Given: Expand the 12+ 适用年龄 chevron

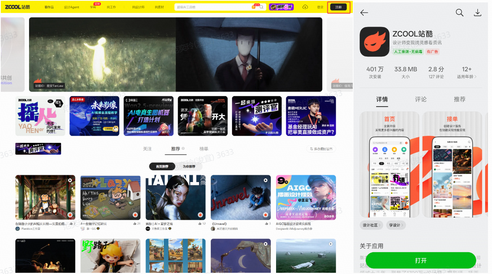Looking at the screenshot, I should coord(475,77).
